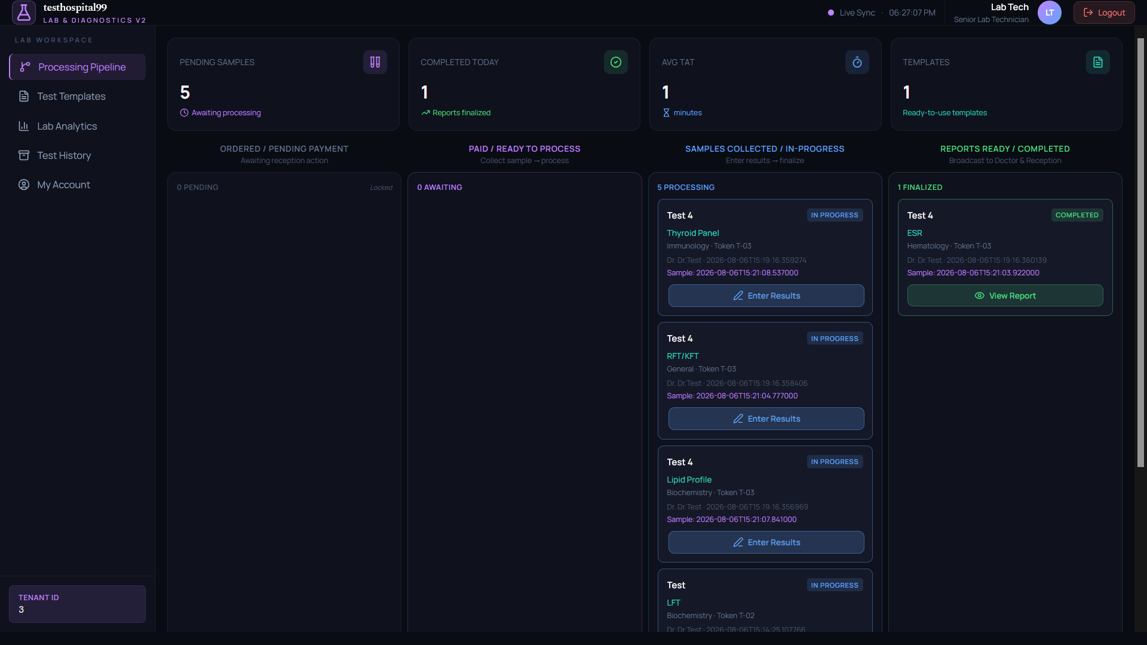This screenshot has width=1147, height=645.
Task: Click the hourglass icon beside minutes
Action: coord(666,113)
